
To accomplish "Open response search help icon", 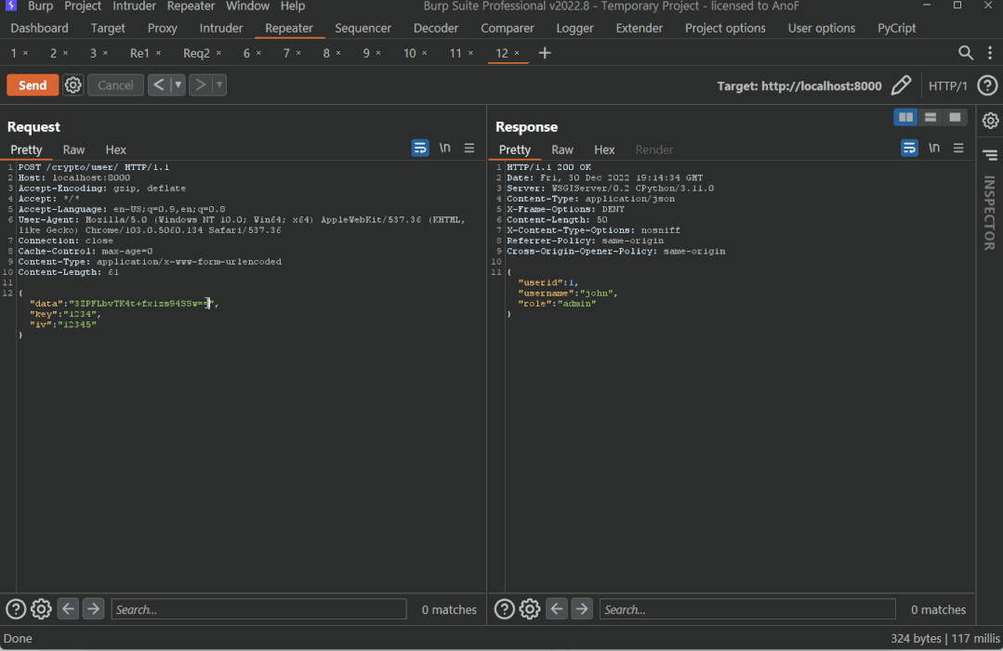I will tap(504, 609).
